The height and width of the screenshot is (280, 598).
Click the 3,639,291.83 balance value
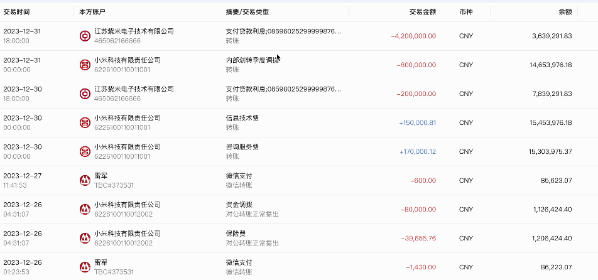click(551, 36)
